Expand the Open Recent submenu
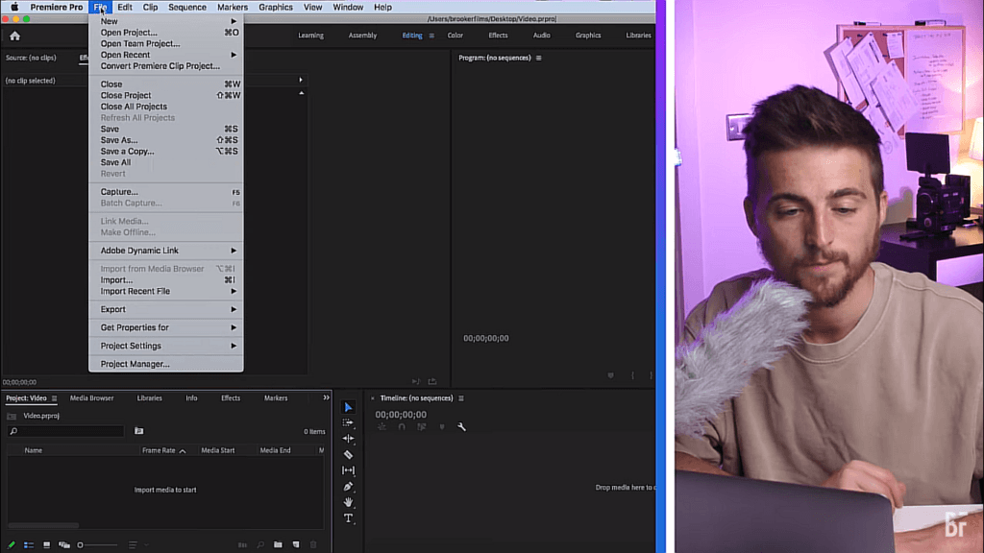984x553 pixels. coord(165,55)
